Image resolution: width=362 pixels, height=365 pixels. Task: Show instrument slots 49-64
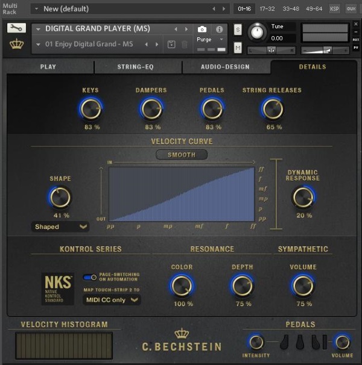point(314,9)
